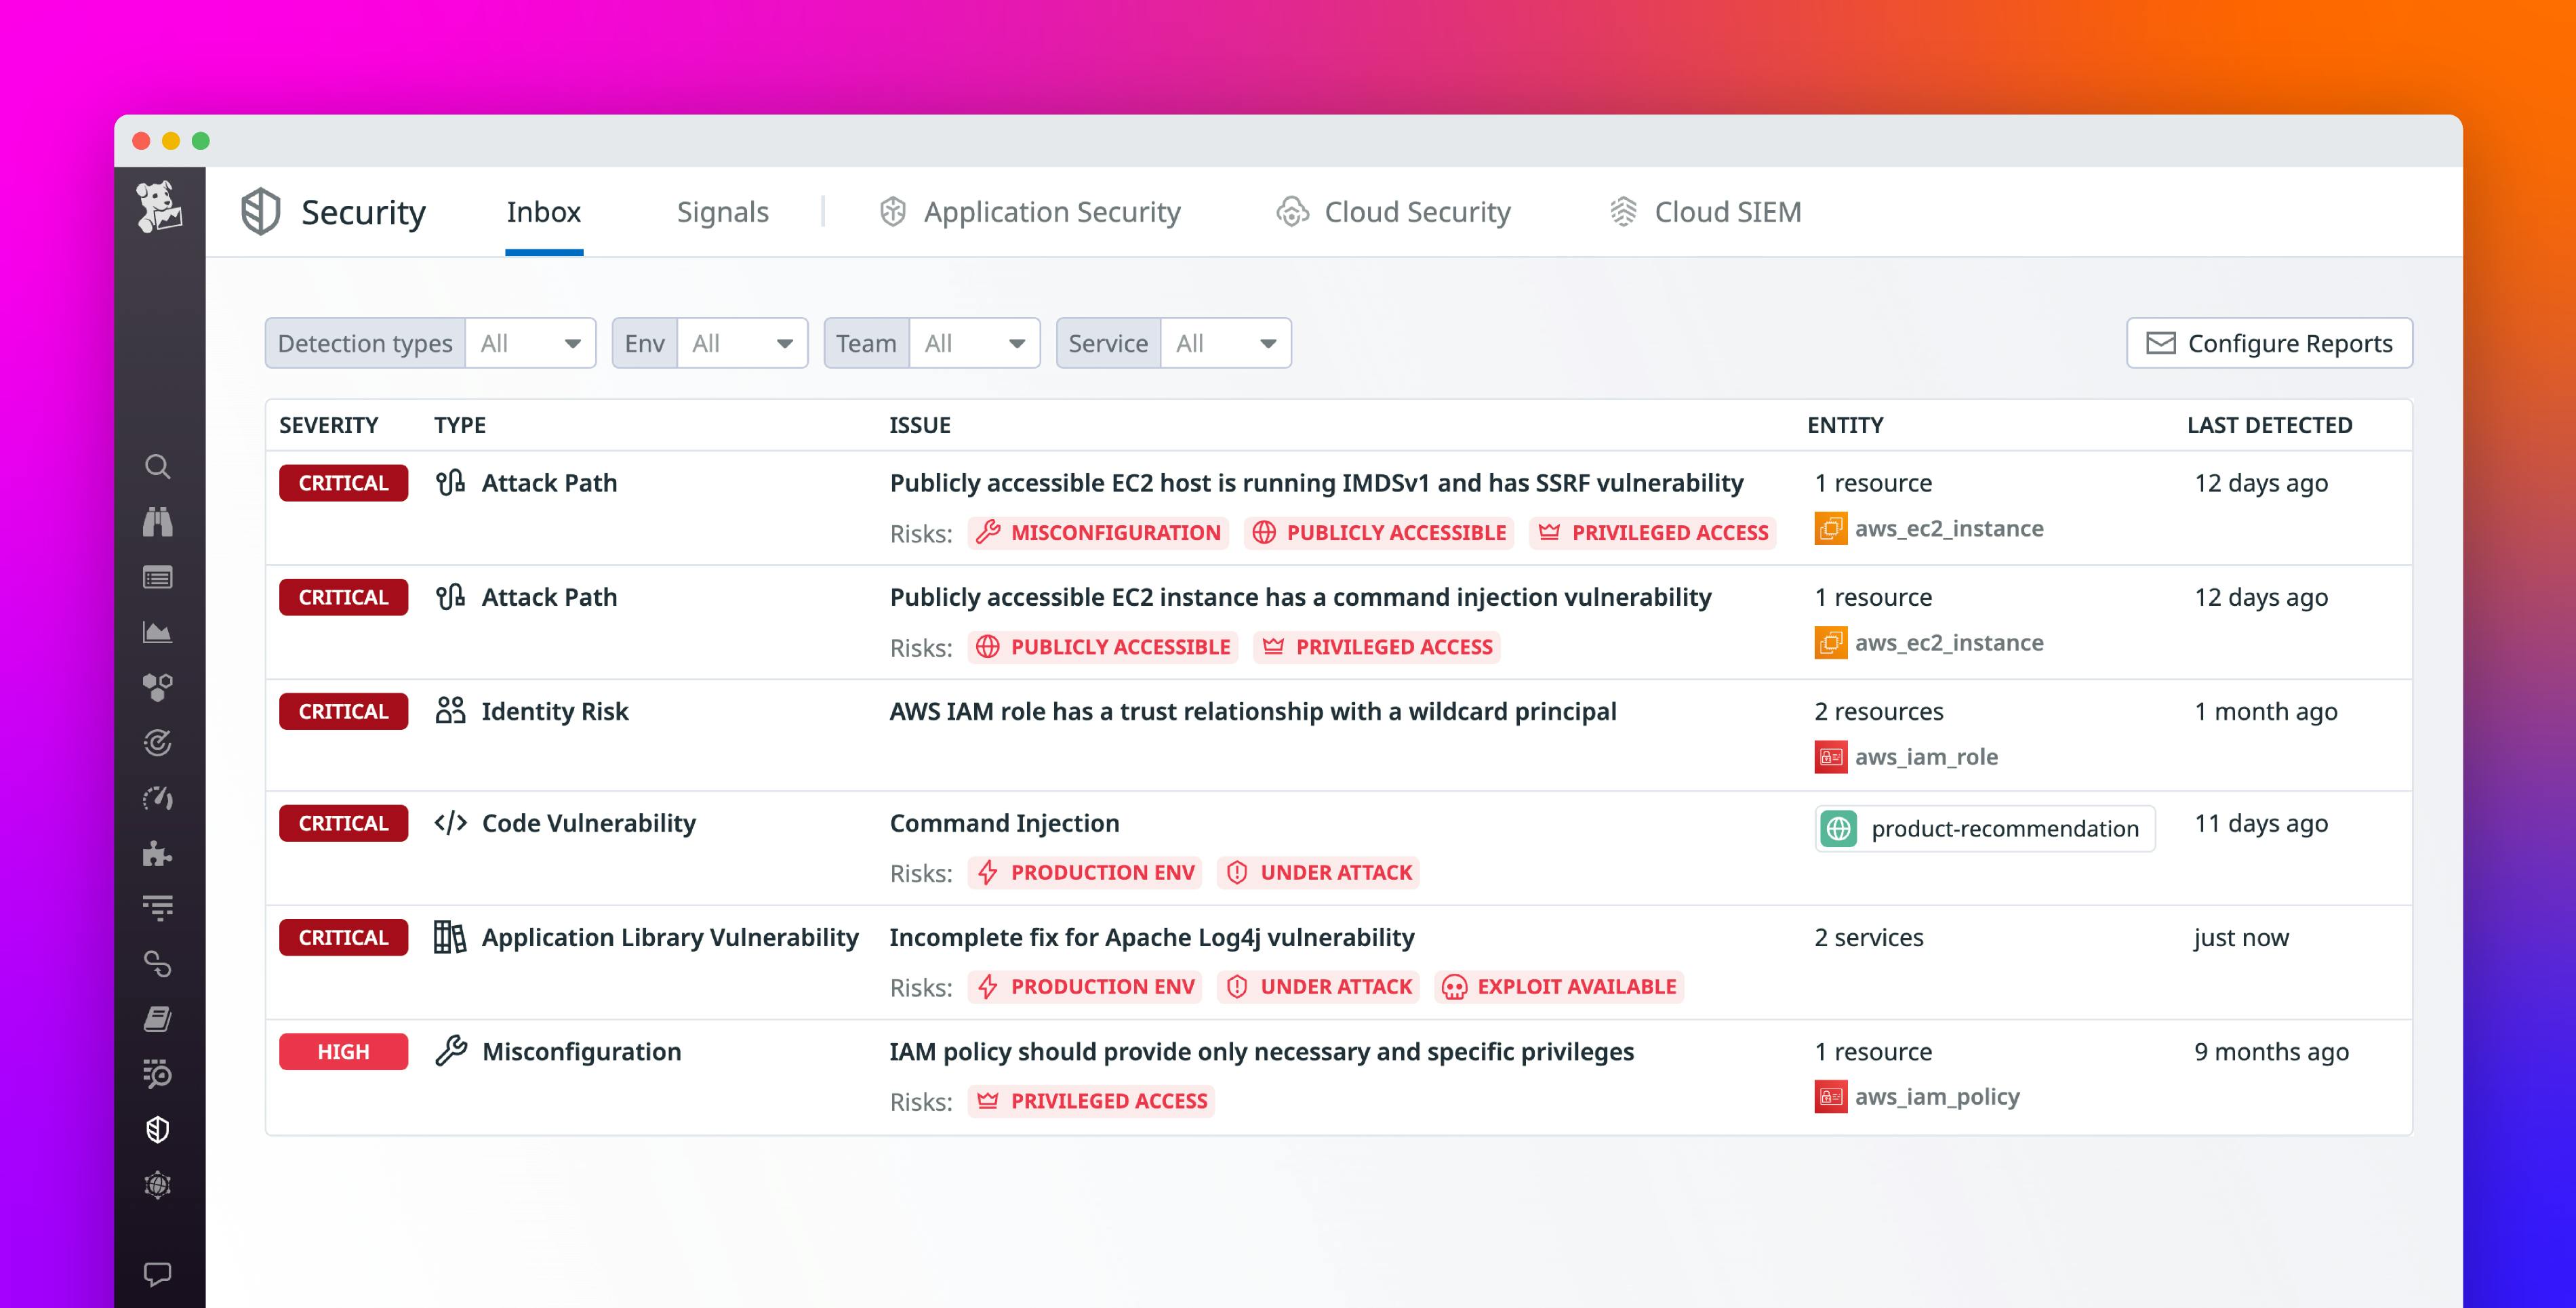Open the Search sidebar icon
Viewport: 2576px width, 1308px height.
(158, 466)
